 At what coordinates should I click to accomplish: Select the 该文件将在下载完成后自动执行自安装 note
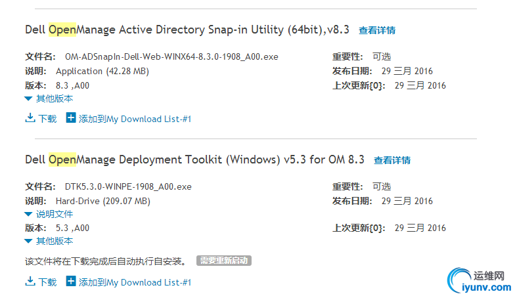click(x=106, y=261)
